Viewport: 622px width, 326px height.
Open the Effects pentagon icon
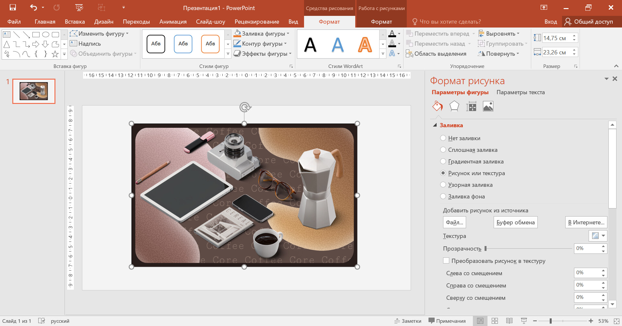click(454, 106)
